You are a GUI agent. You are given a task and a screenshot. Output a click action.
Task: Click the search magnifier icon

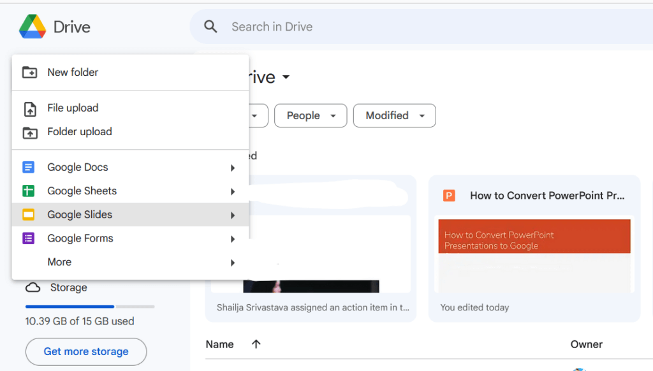210,27
